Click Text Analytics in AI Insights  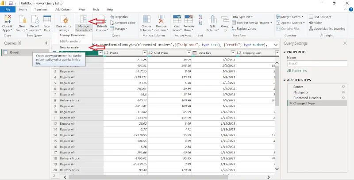[320, 17]
